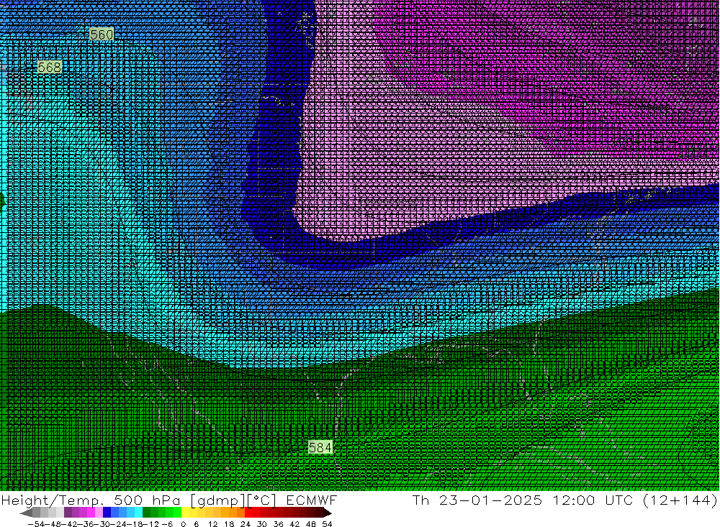Select the orange swatch in the legend
This screenshot has height=527, width=720.
coord(233,513)
